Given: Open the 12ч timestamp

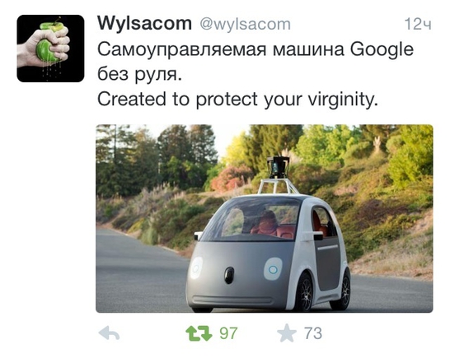Looking at the screenshot, I should [418, 25].
